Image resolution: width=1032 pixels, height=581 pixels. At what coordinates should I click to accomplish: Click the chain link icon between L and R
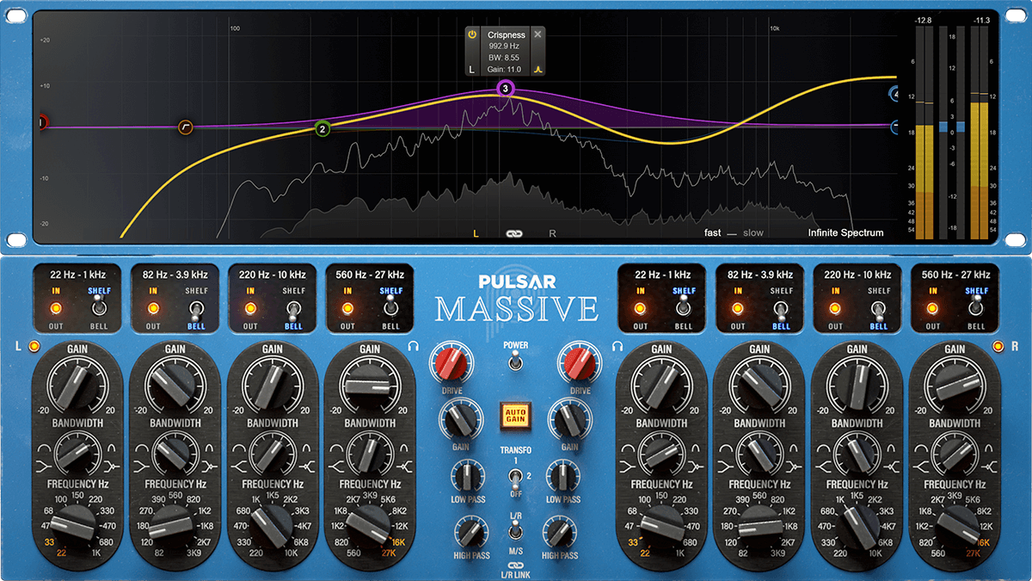pos(514,232)
